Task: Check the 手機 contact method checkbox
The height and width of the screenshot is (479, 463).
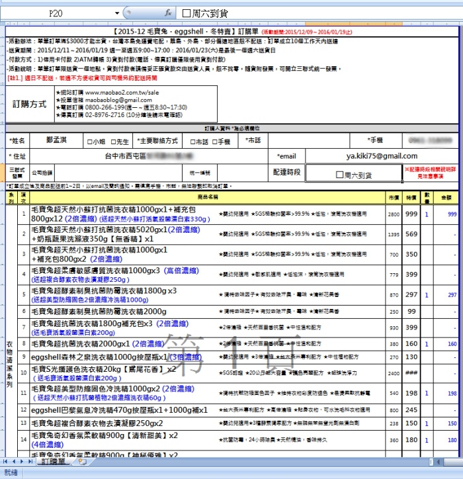Action: click(215, 142)
